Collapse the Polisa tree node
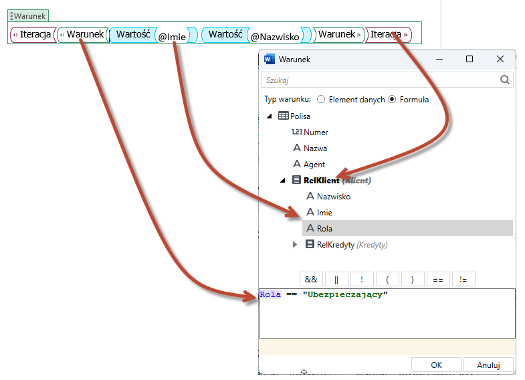The height and width of the screenshot is (380, 525). [x=270, y=116]
